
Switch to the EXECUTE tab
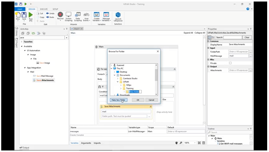coord(44,9)
